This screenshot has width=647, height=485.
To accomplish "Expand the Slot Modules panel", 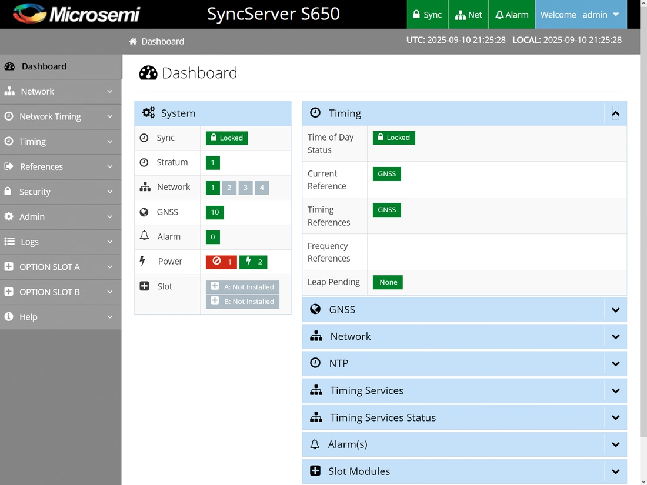I will [x=616, y=471].
